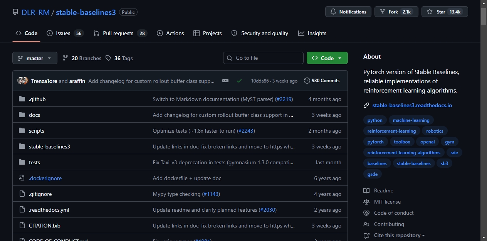
Task: Click the history clock icon beside 930 Commits
Action: tap(307, 81)
